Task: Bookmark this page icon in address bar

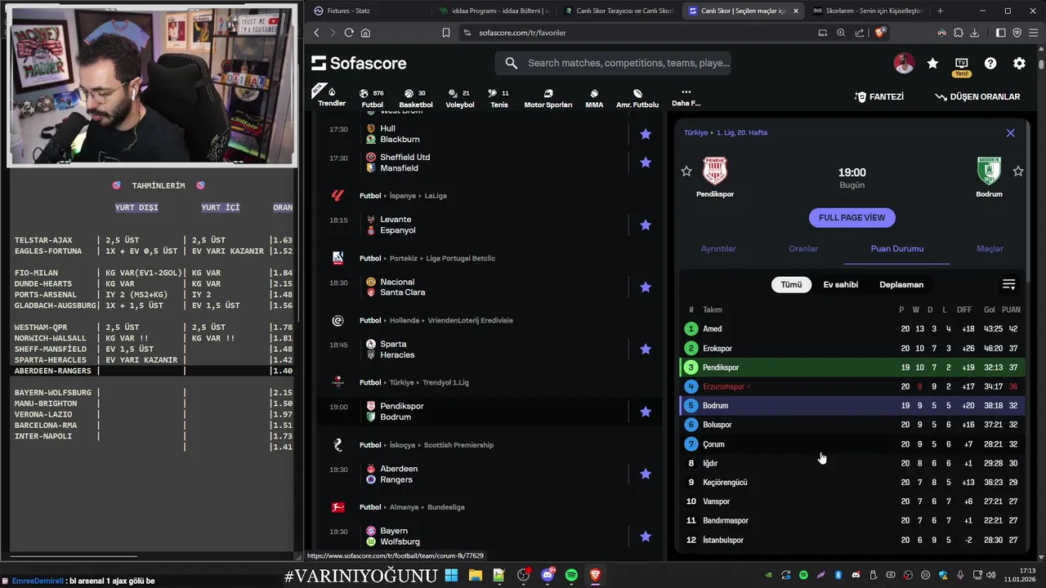Action: pyautogui.click(x=446, y=33)
